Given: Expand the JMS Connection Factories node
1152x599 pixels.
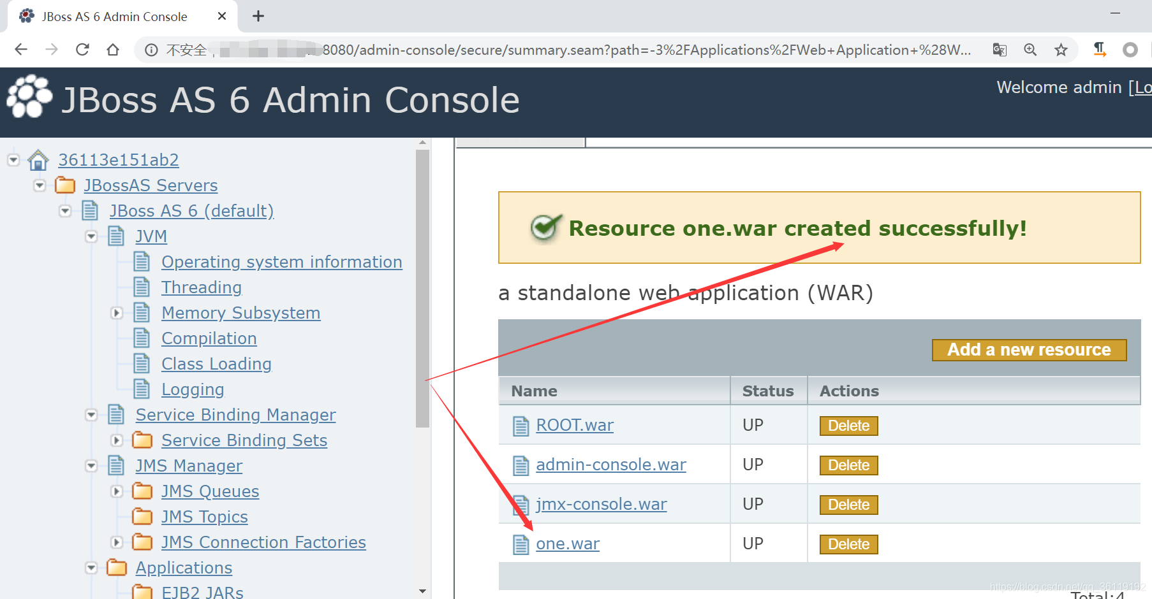Looking at the screenshot, I should pyautogui.click(x=117, y=542).
